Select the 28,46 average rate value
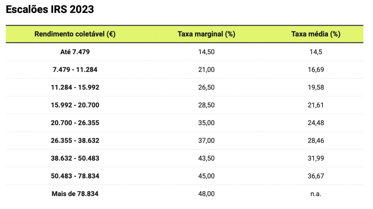373x209 pixels. (x=316, y=141)
